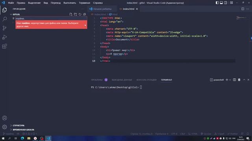Open the Терминал menu in menu bar
The image size is (252, 141).
point(84,3)
